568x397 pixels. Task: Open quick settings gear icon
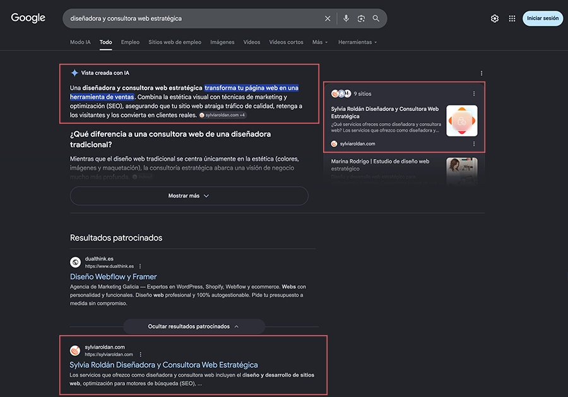pyautogui.click(x=494, y=18)
